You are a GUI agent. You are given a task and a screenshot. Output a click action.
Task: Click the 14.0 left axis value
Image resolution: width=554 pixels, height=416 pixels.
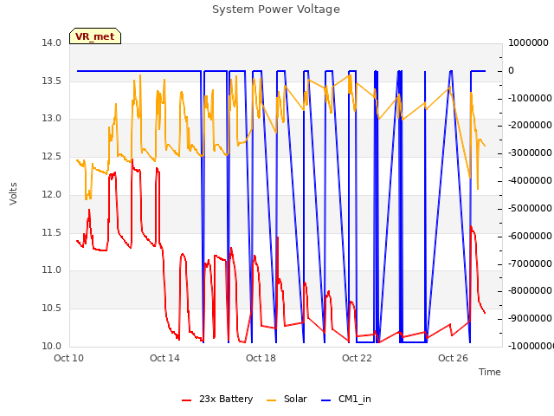pyautogui.click(x=52, y=42)
